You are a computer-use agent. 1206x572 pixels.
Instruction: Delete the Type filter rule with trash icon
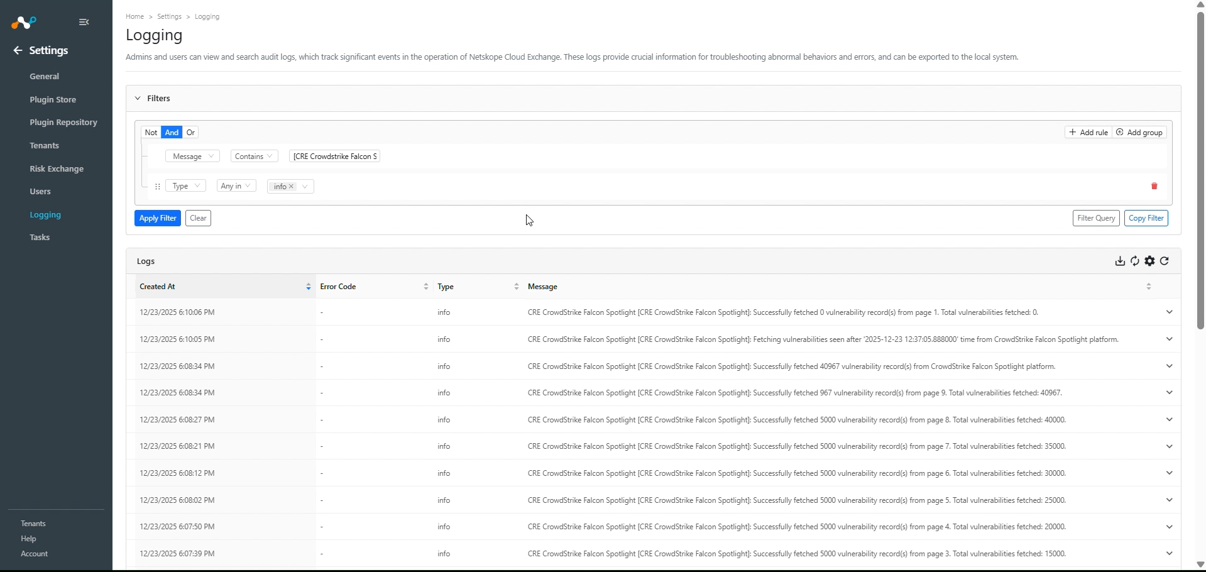pyautogui.click(x=1154, y=186)
